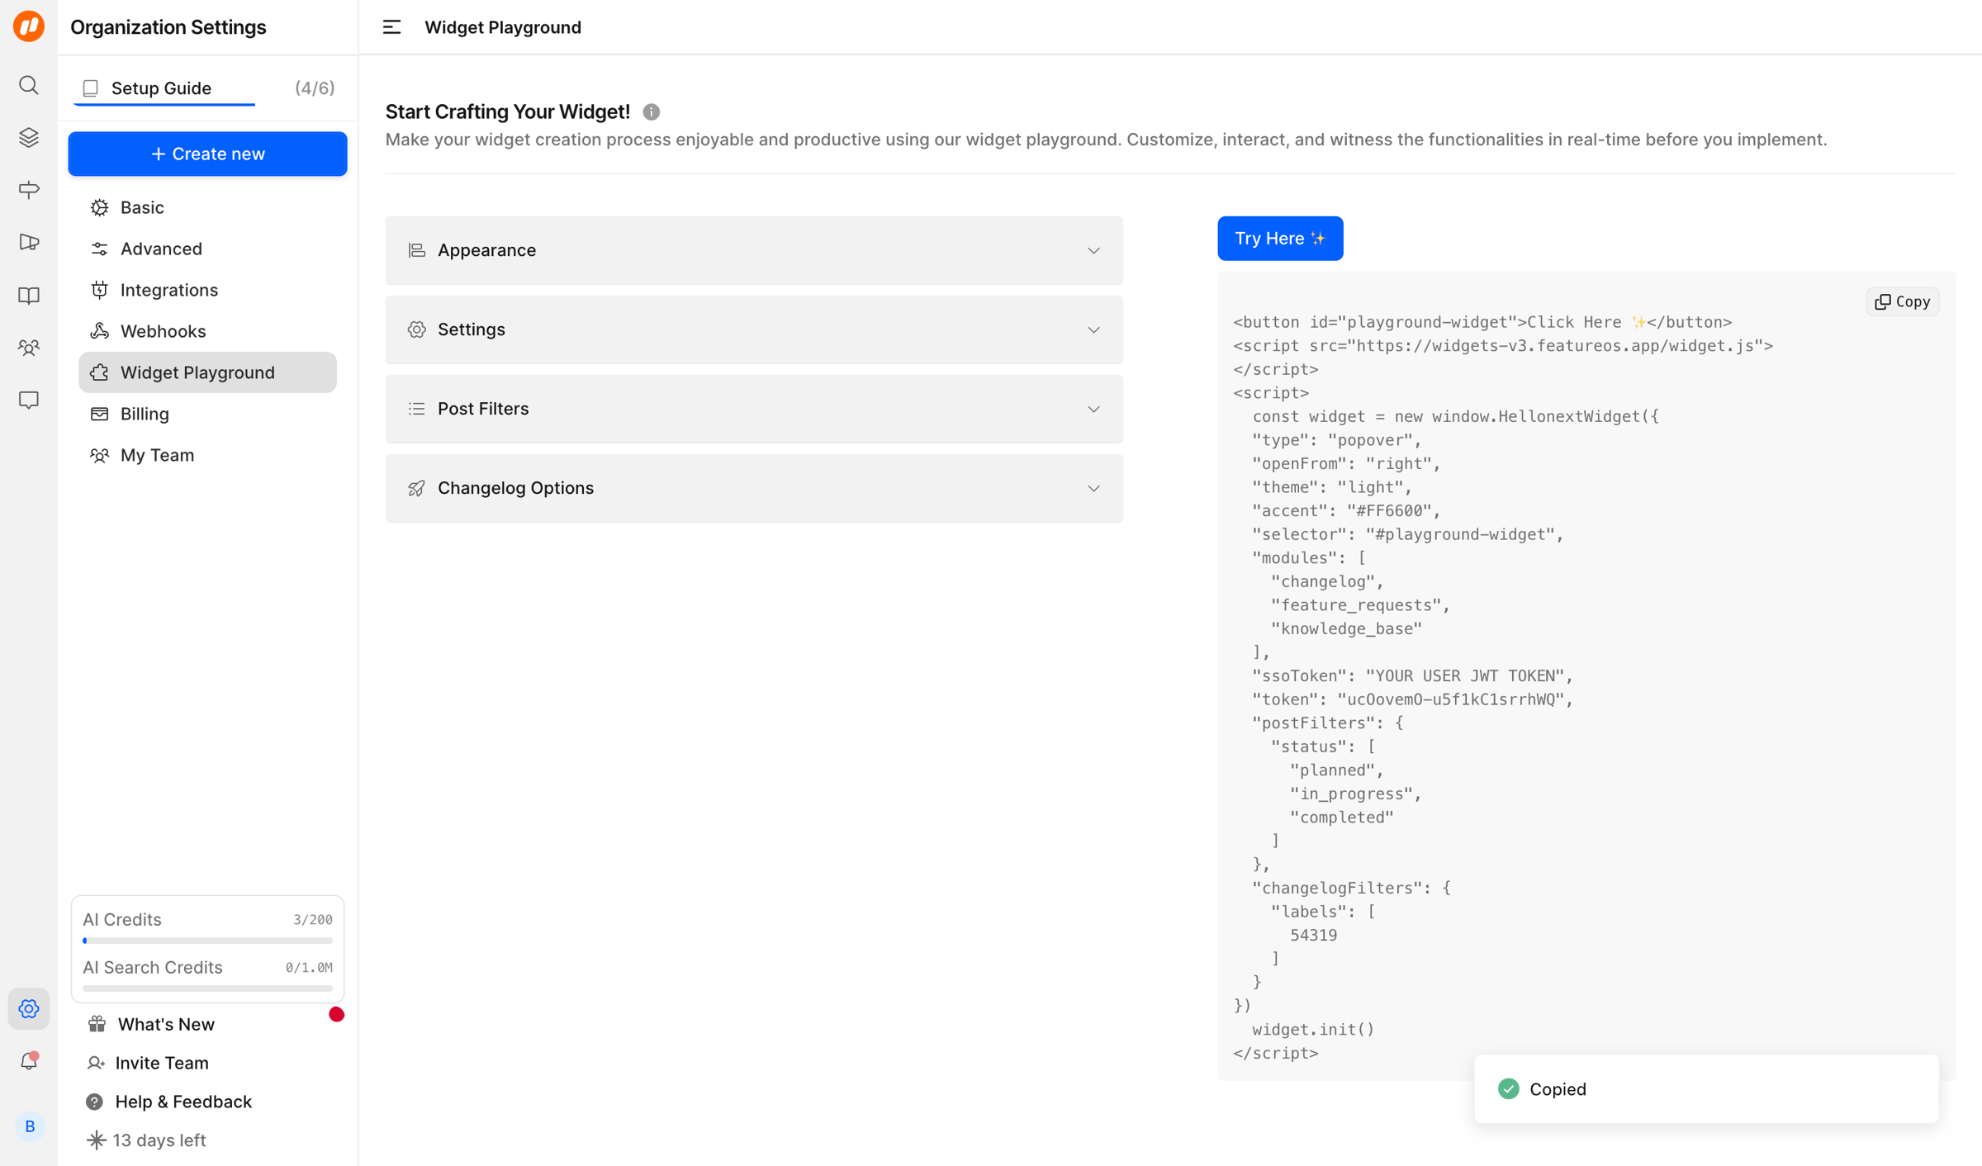The height and width of the screenshot is (1166, 1982).
Task: Open the user avatar B
Action: pos(30,1126)
